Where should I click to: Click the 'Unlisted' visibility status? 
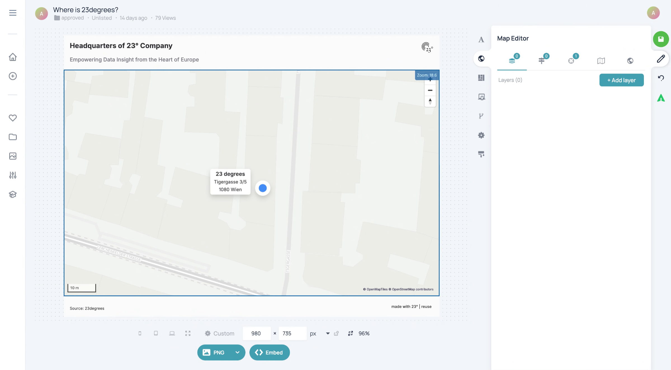[x=102, y=18]
